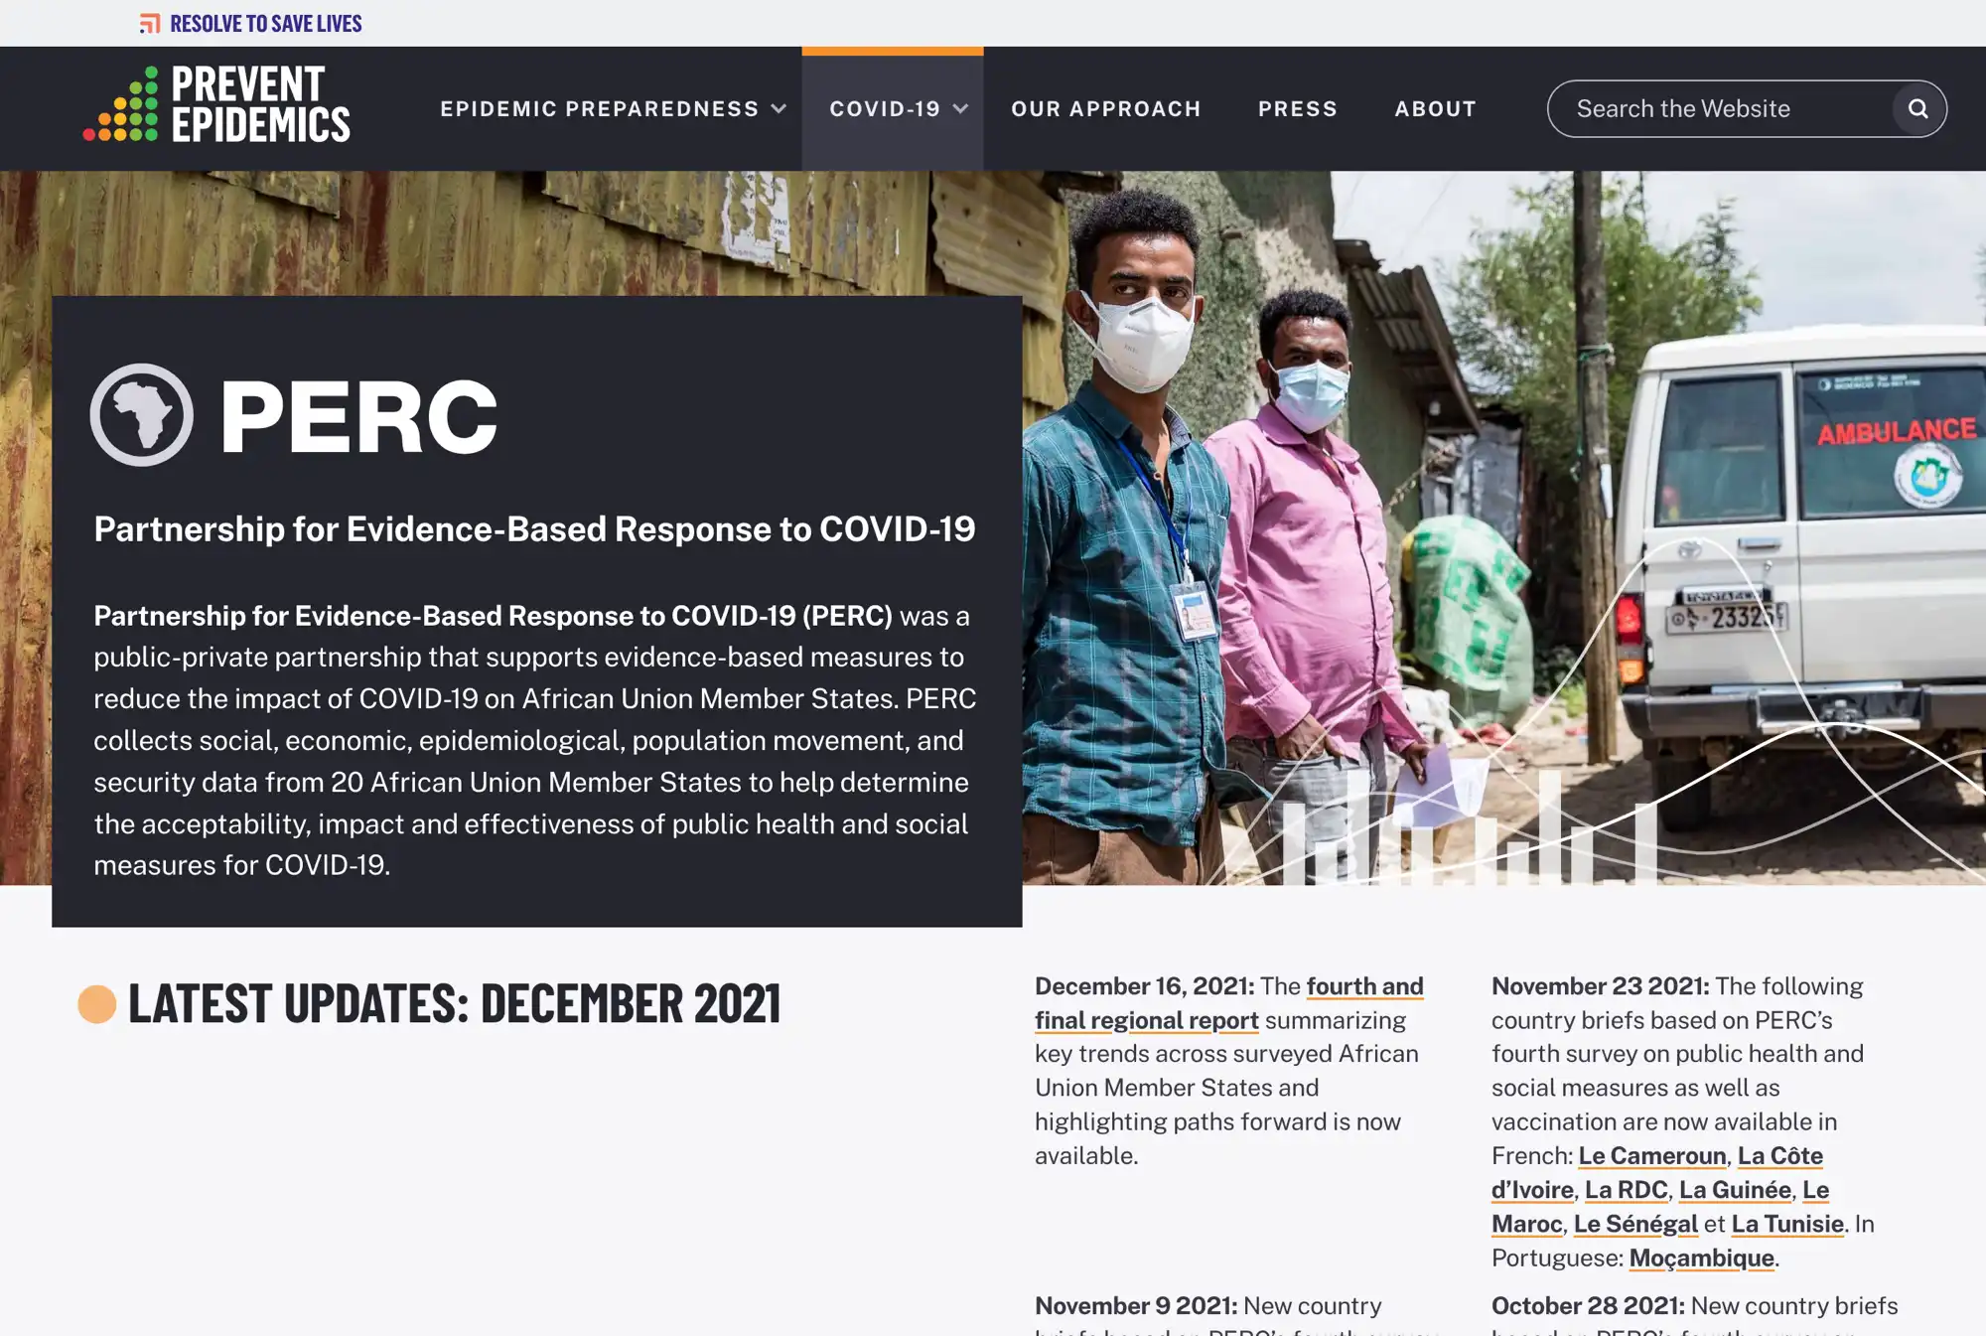1986x1336 pixels.
Task: Open the La Tunisie country brief
Action: pyautogui.click(x=1785, y=1224)
